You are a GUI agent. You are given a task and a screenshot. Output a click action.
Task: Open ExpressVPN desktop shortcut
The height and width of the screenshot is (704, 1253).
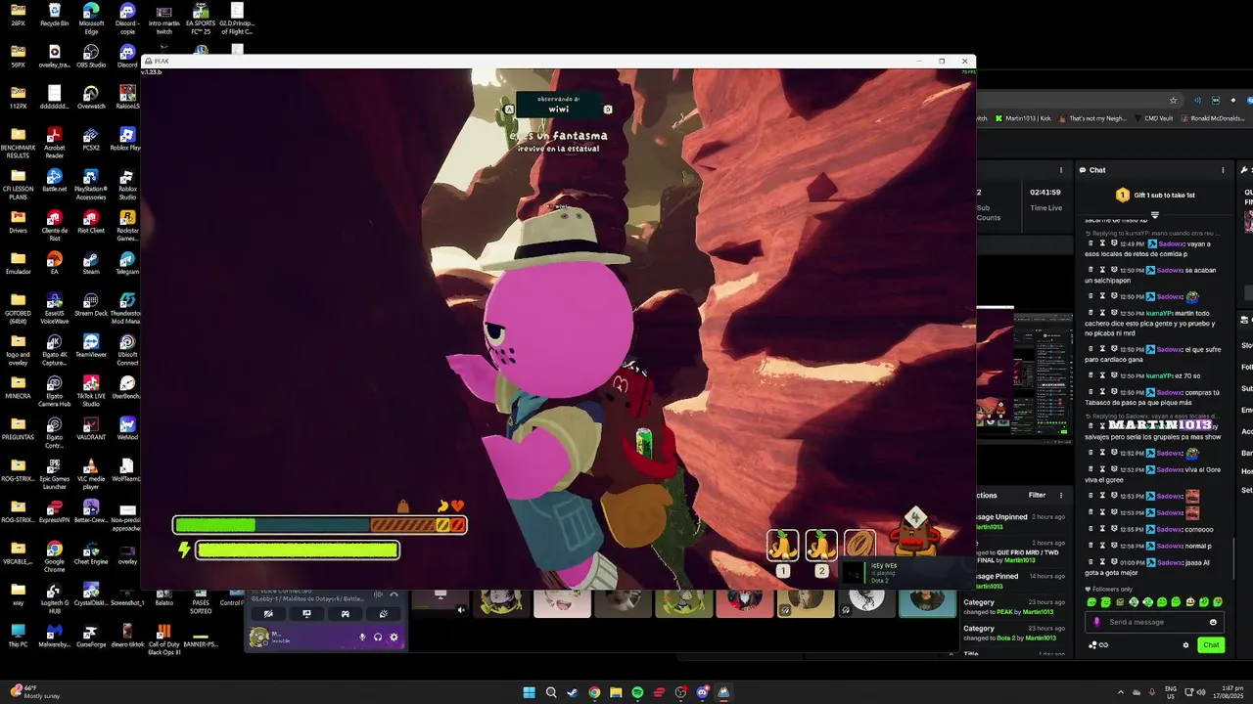[54, 511]
